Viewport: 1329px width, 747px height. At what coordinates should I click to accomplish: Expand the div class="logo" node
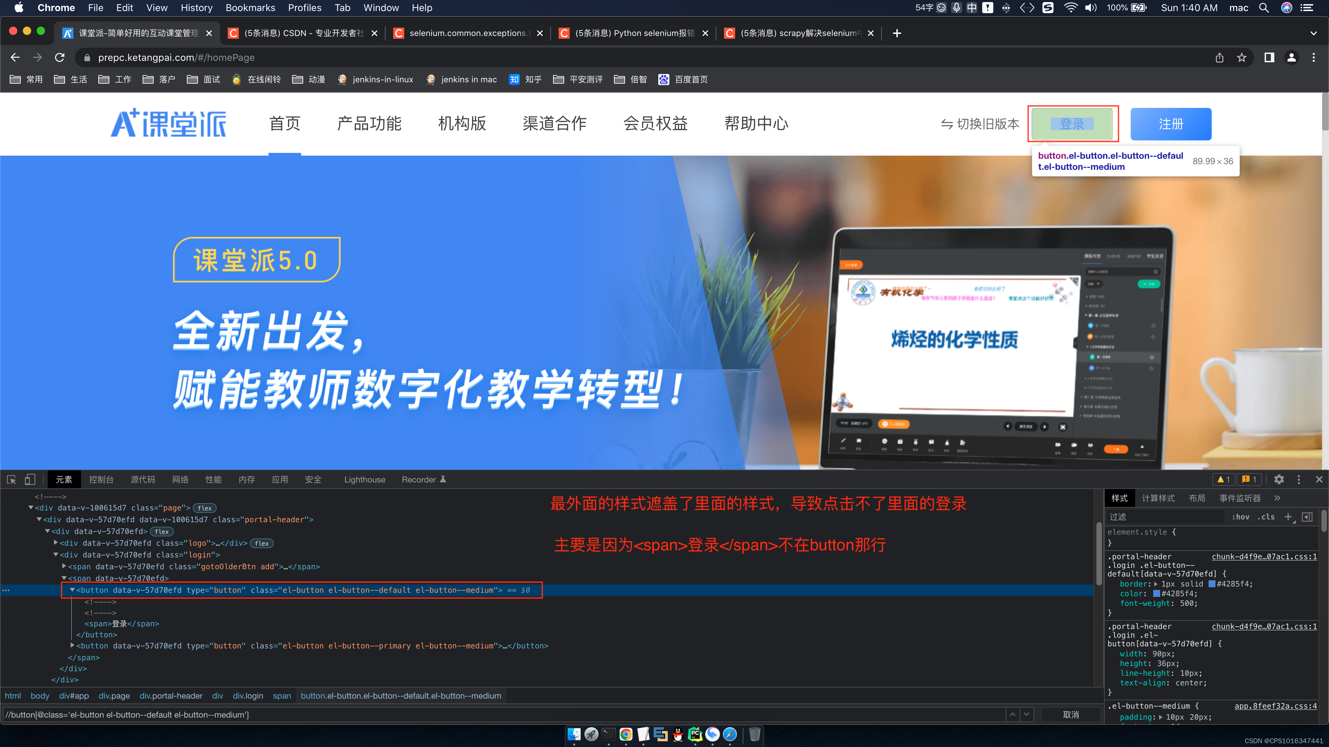point(56,543)
